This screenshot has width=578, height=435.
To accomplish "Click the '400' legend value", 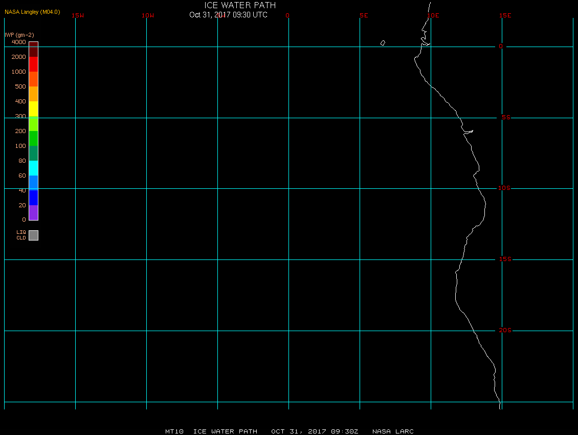I will click(20, 101).
